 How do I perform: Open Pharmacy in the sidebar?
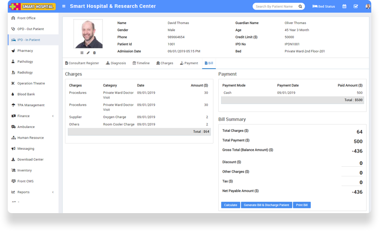point(25,51)
